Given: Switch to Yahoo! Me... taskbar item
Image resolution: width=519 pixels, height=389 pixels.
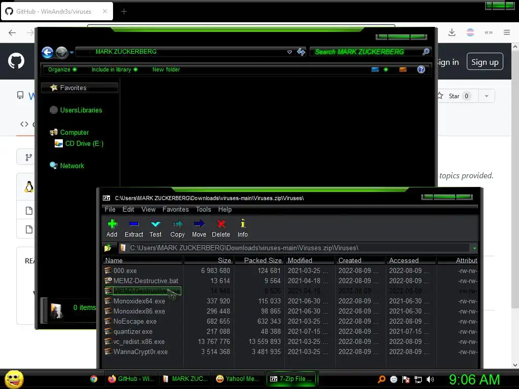Looking at the screenshot, I should pyautogui.click(x=238, y=379).
